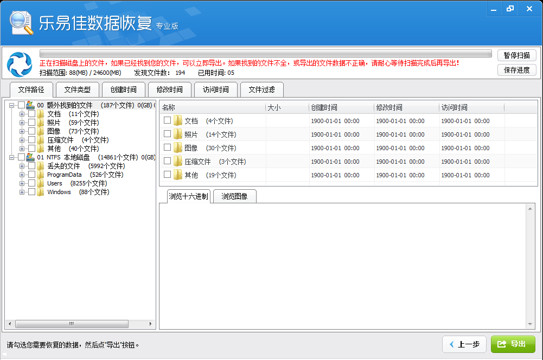543x360 pixels.
Task: Check the 图像 (30个文件) checkbox in list
Action: [x=167, y=147]
